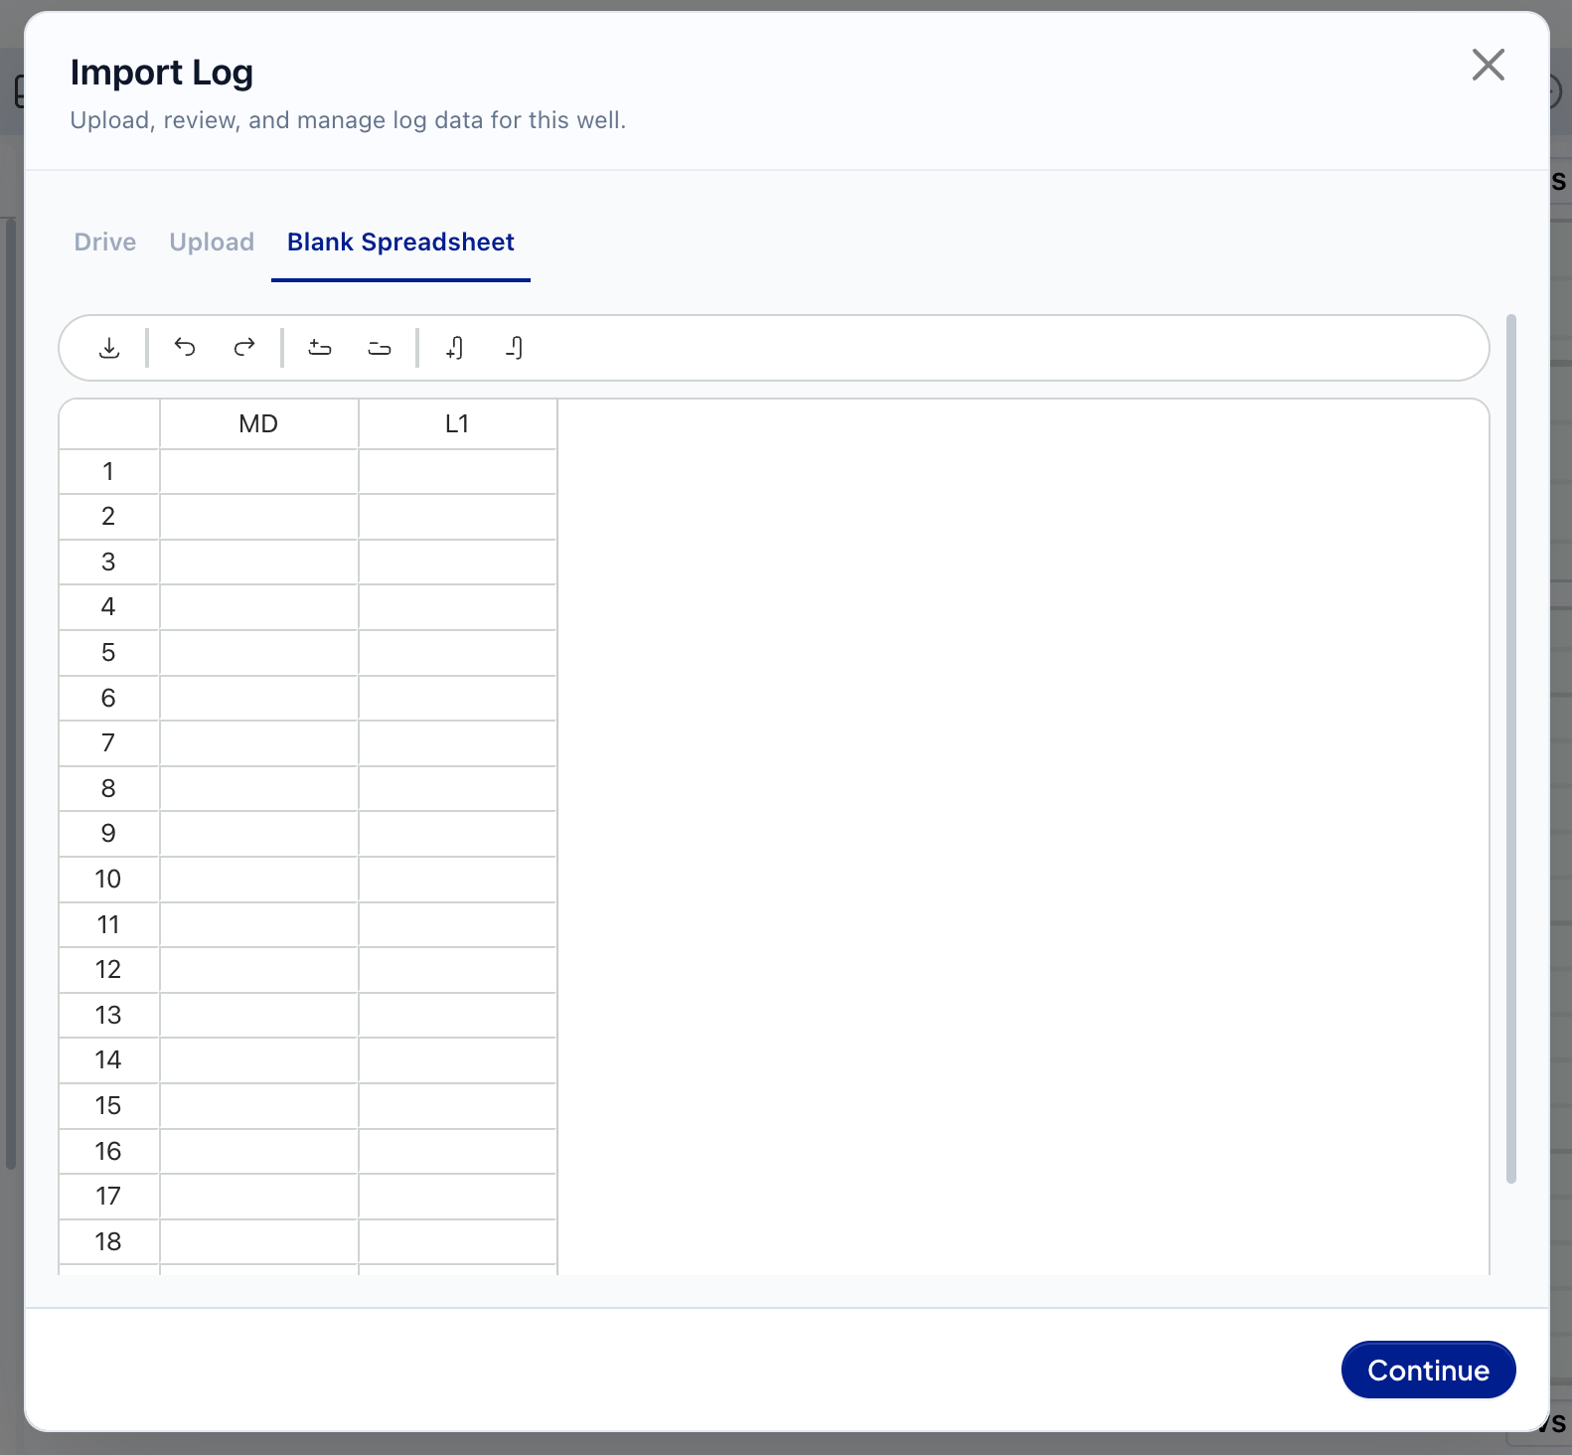The width and height of the screenshot is (1572, 1455).
Task: Select row header 18
Action: (x=109, y=1242)
